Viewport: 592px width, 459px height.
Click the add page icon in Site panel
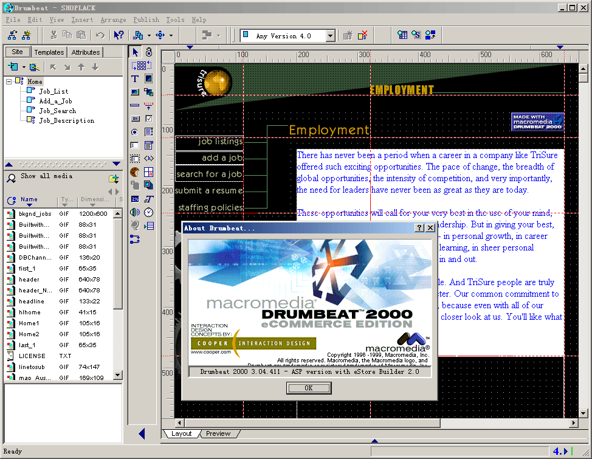coord(13,67)
